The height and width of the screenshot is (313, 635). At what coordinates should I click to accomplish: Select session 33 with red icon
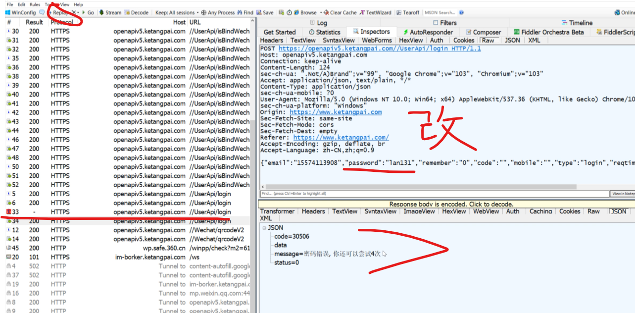[x=128, y=212]
